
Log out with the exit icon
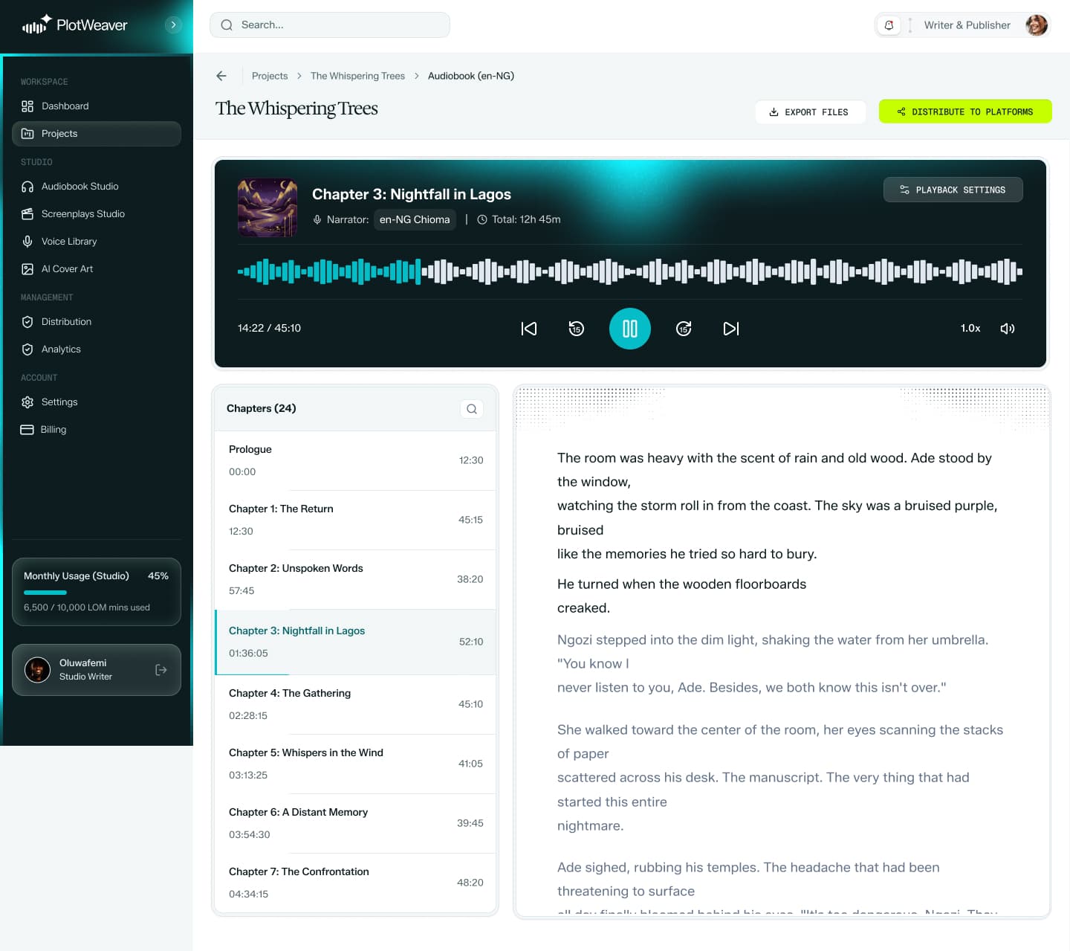[160, 670]
